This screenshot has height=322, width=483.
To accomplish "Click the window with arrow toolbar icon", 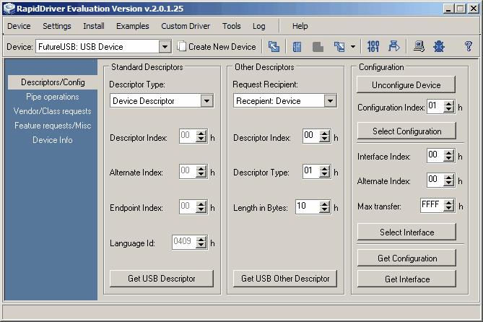I will [339, 47].
